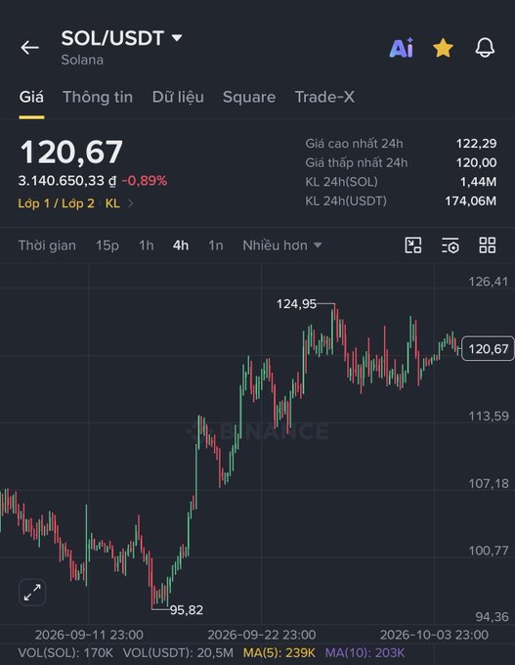Tap the VOL(SOL): 170K label
The height and width of the screenshot is (665, 515).
click(x=65, y=652)
